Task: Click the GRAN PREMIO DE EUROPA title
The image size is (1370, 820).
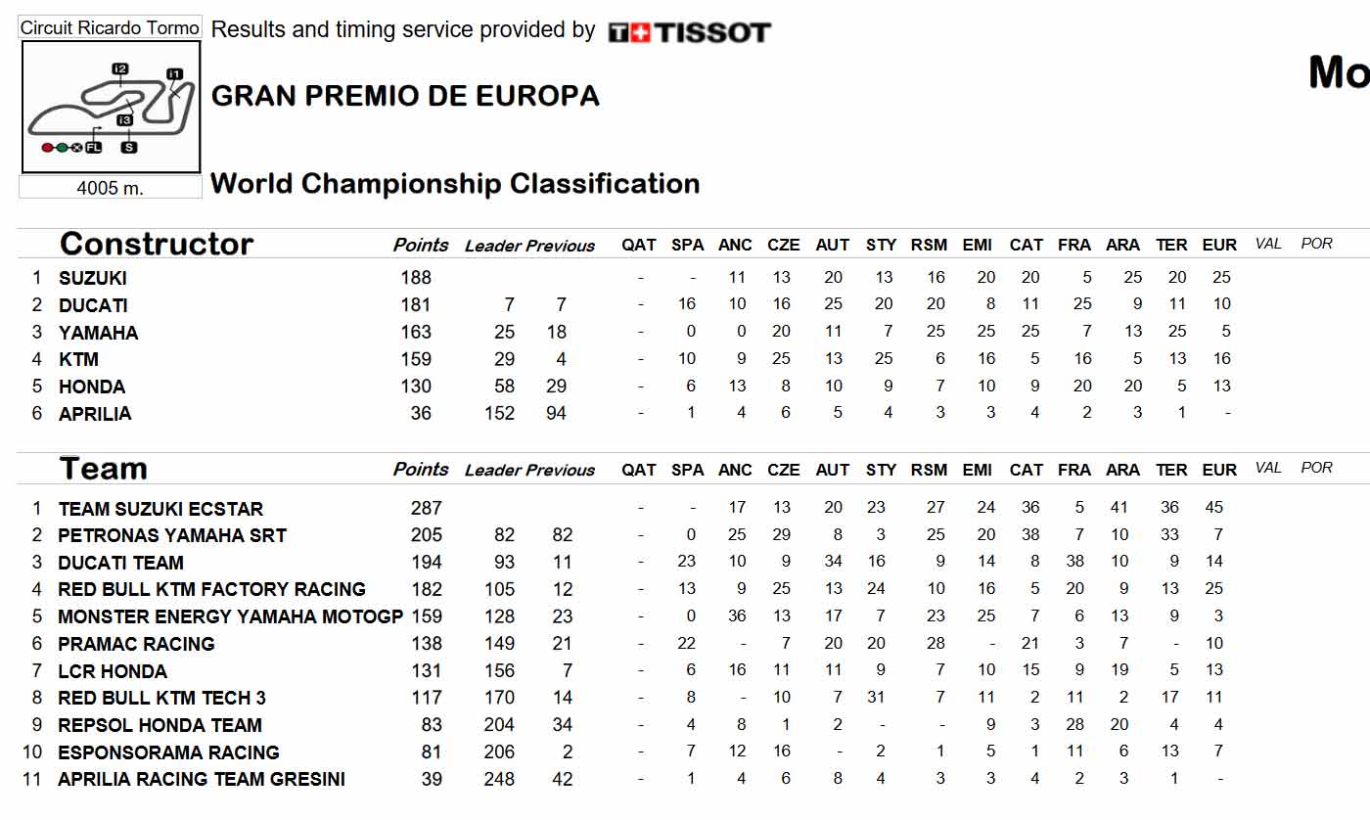Action: click(x=405, y=96)
